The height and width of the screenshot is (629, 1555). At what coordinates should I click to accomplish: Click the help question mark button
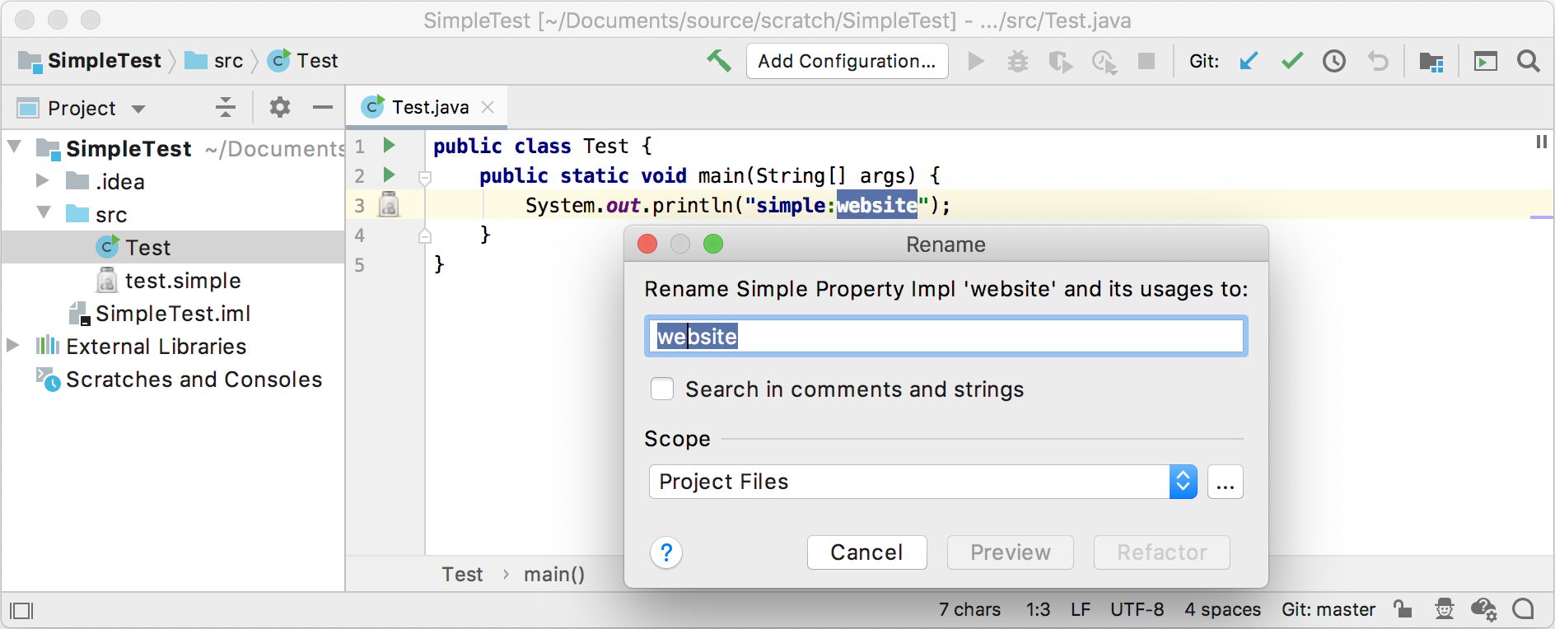pyautogui.click(x=666, y=552)
